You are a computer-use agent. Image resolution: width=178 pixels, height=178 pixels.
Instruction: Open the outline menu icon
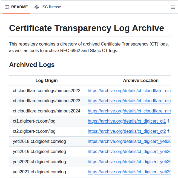click(x=173, y=7)
